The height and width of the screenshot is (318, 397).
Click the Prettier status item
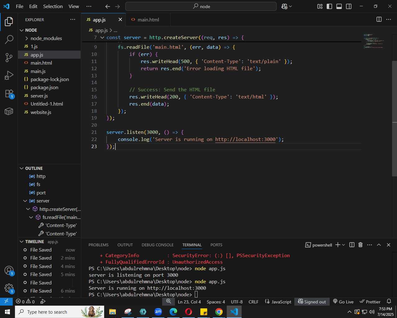370,302
